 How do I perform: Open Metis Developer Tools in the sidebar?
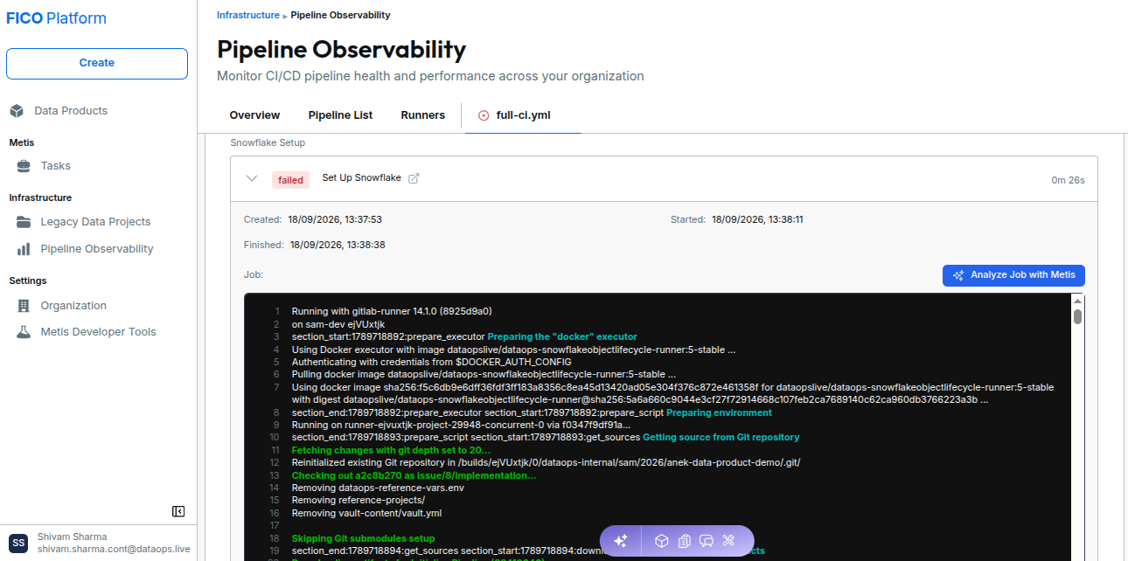click(x=99, y=332)
